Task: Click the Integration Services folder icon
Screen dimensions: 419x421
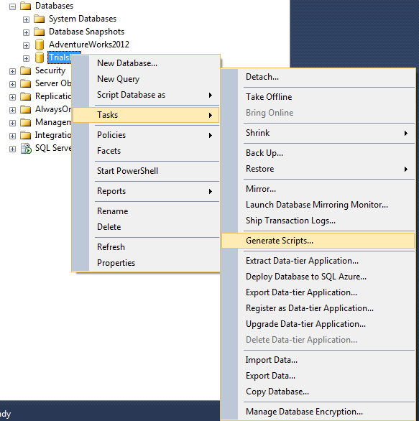Action: (x=26, y=135)
